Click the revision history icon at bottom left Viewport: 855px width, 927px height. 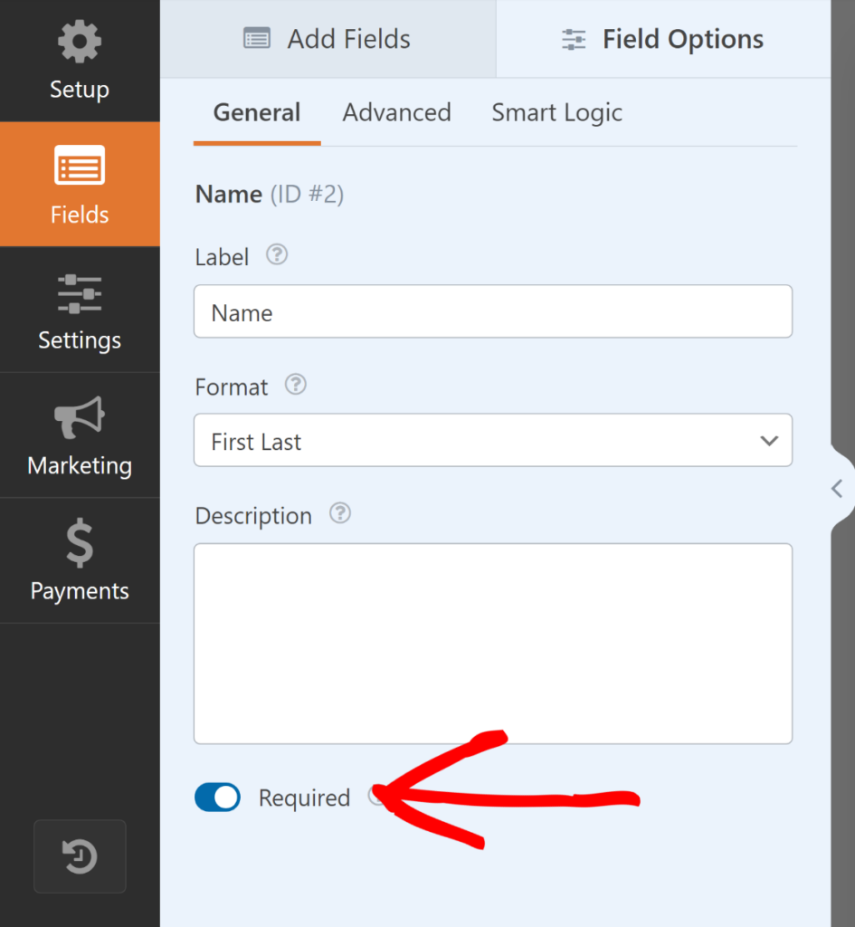(79, 855)
